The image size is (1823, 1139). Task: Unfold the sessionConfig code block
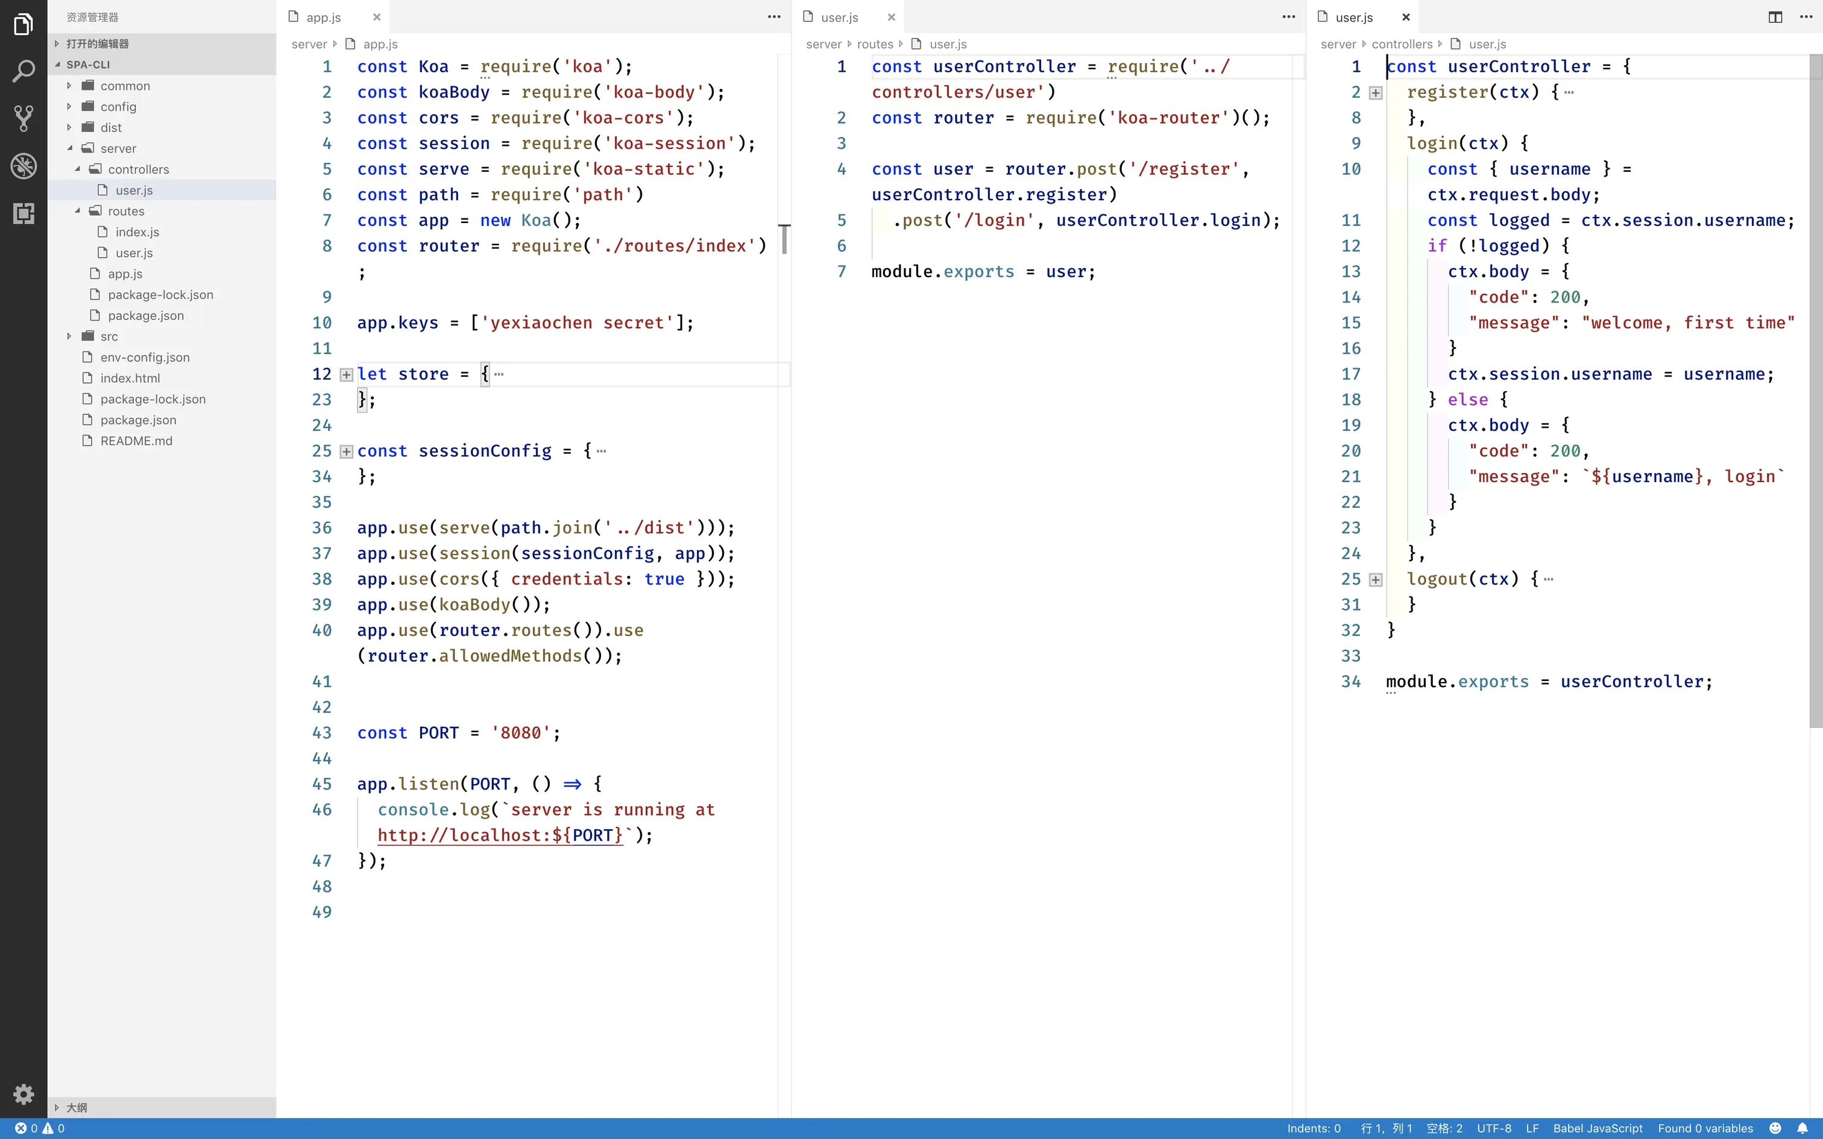(347, 451)
